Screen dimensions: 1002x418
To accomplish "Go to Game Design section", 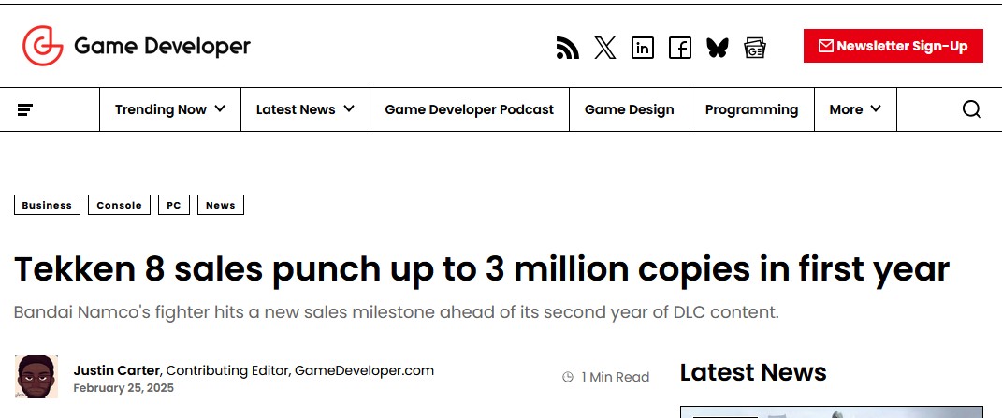I will click(630, 109).
